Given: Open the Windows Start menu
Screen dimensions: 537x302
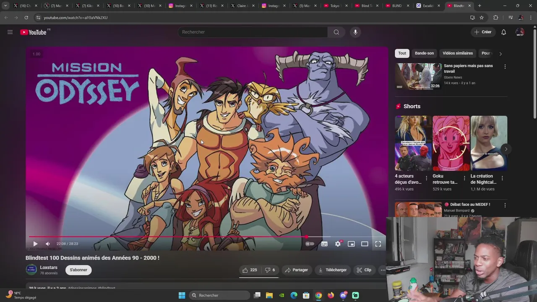Looking at the screenshot, I should (x=182, y=295).
